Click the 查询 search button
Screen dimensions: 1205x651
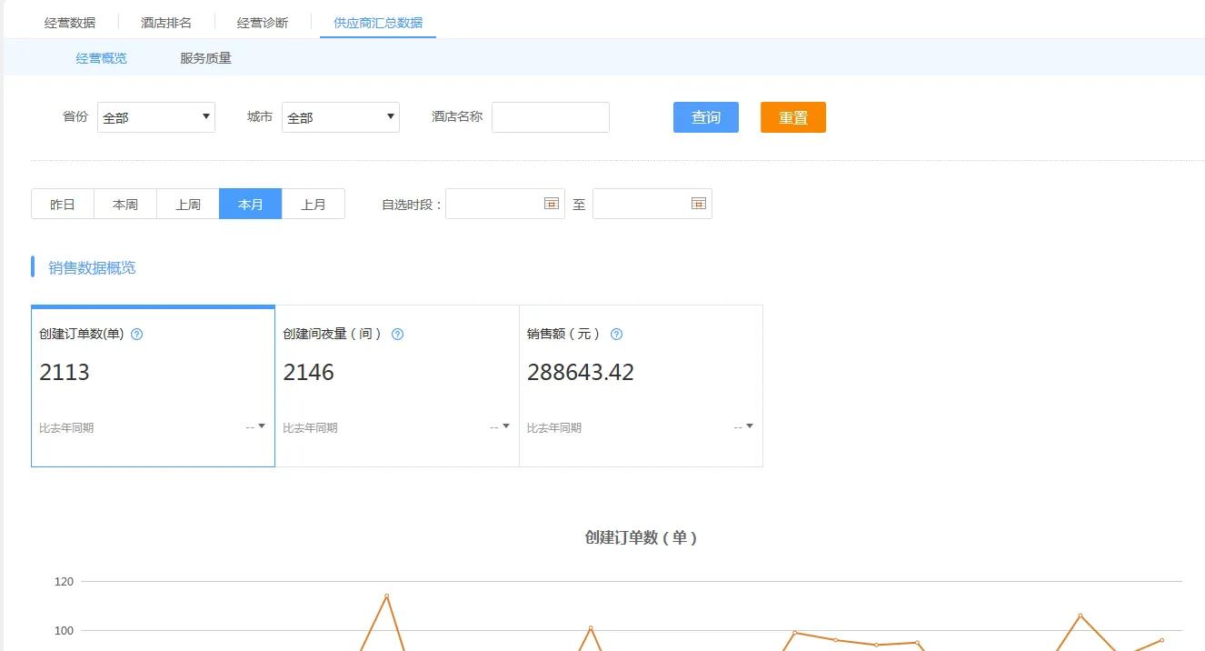coord(705,116)
